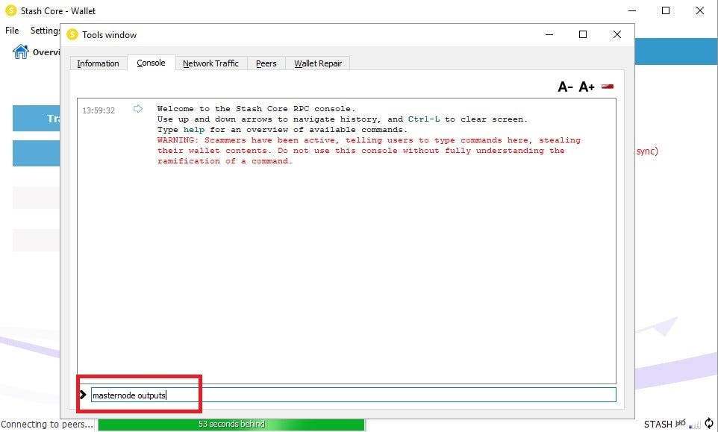The height and width of the screenshot is (432, 718).
Task: Click the 'Connecting to peers...' status text
Action: coord(47,425)
